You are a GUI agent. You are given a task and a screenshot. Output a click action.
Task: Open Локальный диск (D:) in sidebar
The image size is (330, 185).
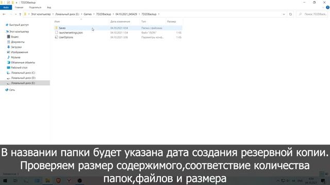[x=23, y=78]
